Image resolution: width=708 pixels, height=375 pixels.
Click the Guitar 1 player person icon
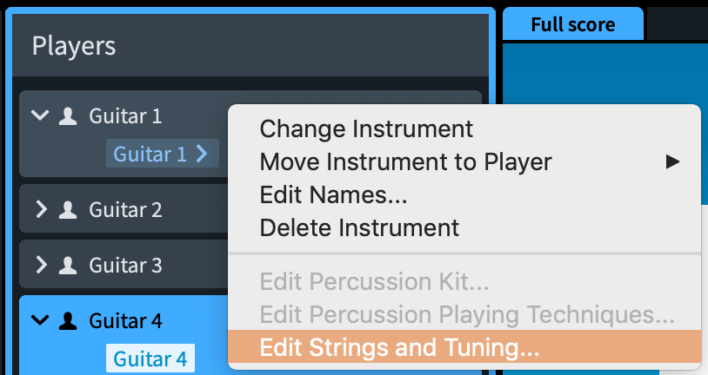[68, 116]
